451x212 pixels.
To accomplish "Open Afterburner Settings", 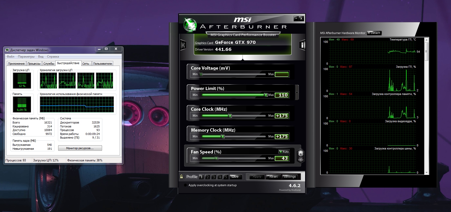I will click(290, 177).
